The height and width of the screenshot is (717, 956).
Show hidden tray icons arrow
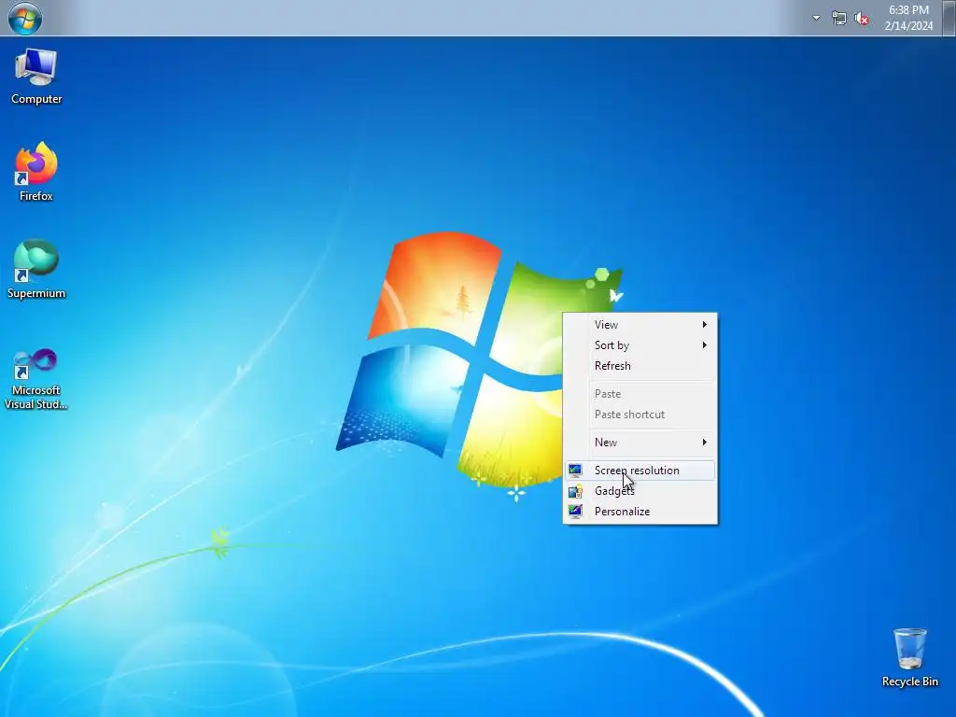coord(816,18)
